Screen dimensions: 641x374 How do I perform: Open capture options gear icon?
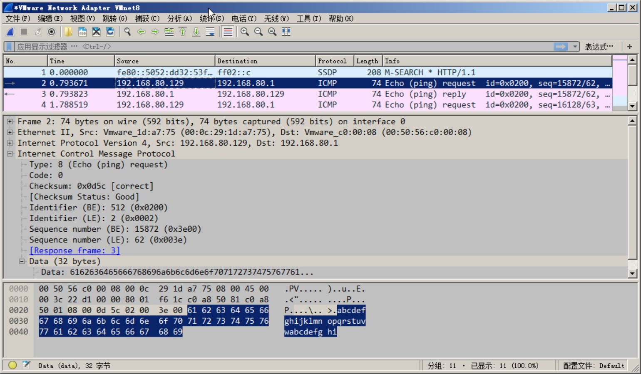coord(52,32)
